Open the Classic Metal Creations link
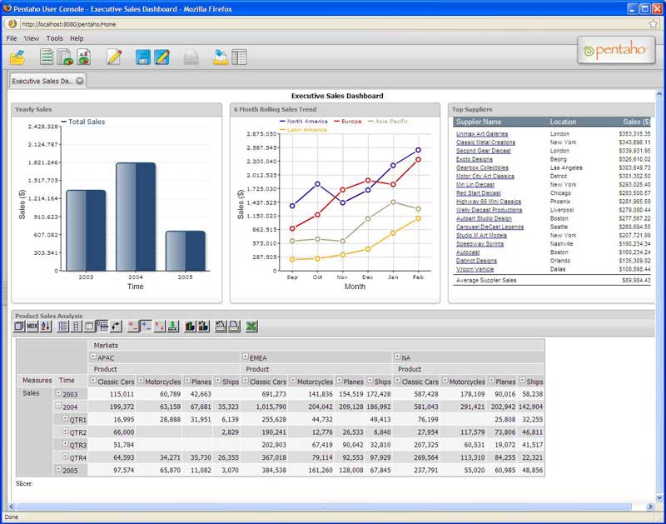This screenshot has width=666, height=524. point(485,142)
